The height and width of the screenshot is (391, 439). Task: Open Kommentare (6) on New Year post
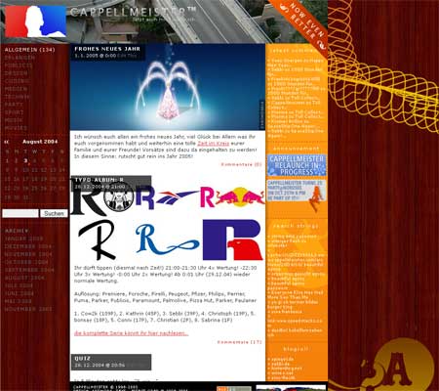coord(241,164)
